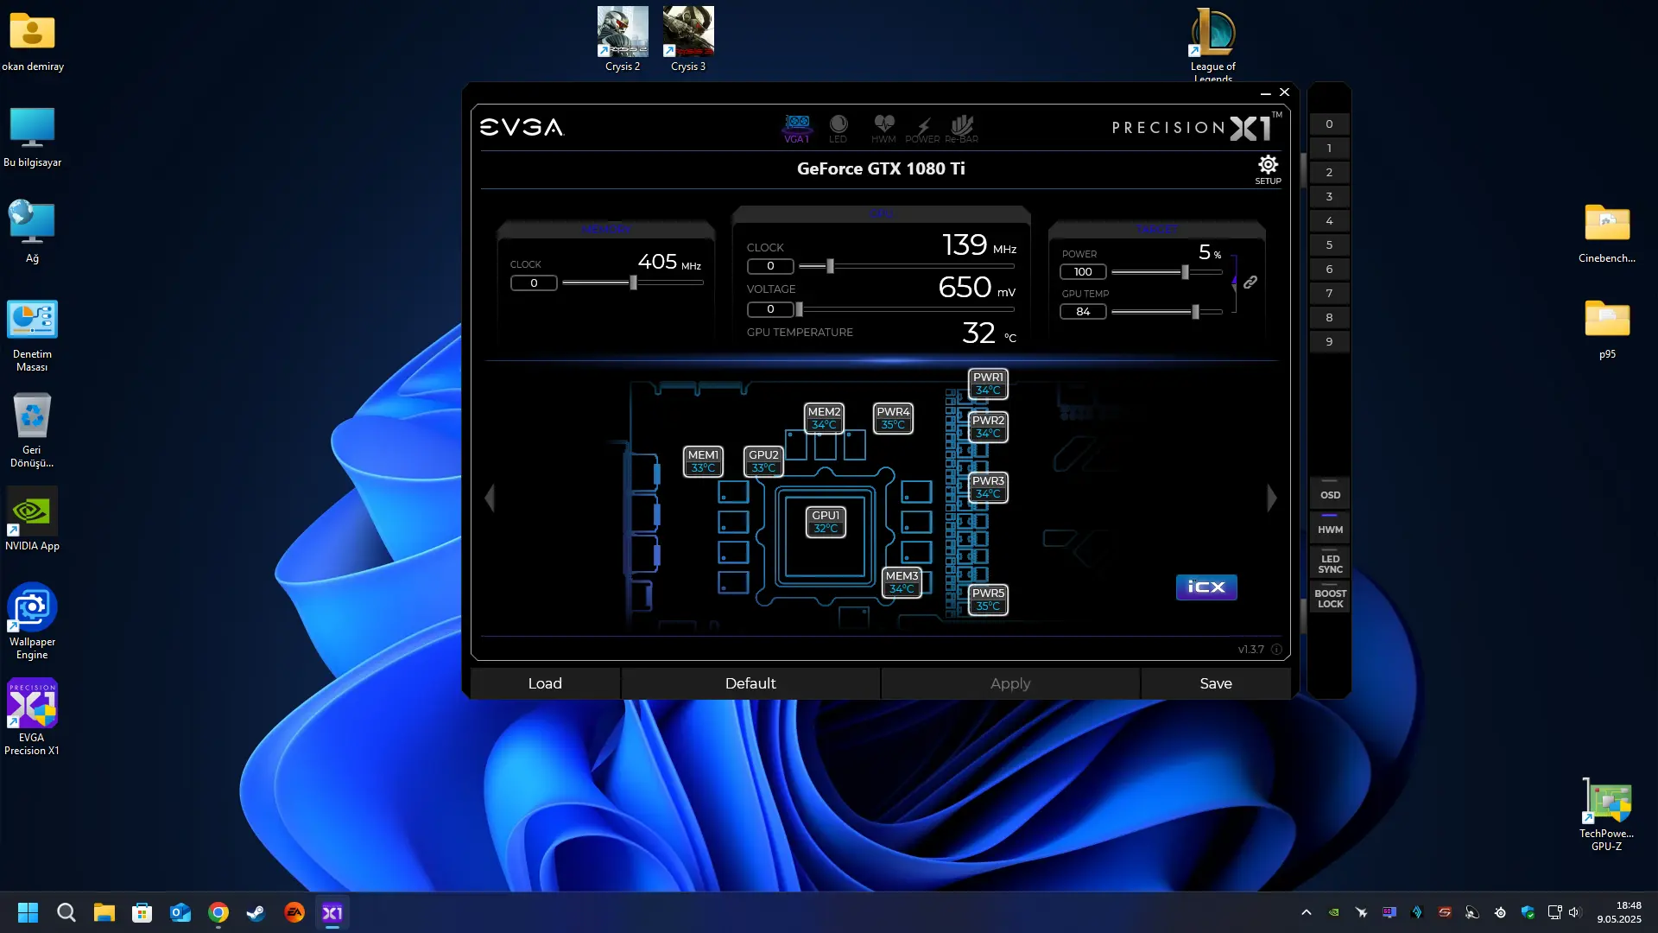The height and width of the screenshot is (933, 1658).
Task: Click the voltage offset input field
Action: [770, 309]
